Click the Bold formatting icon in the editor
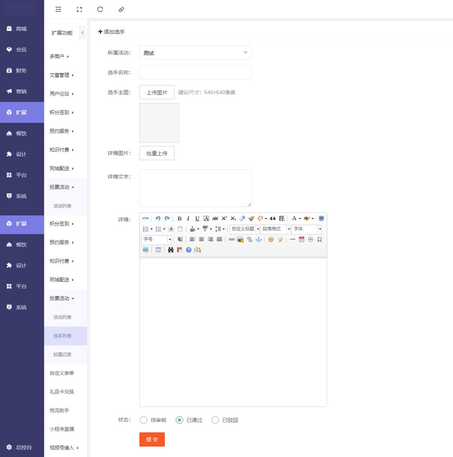453x457 pixels. (179, 218)
